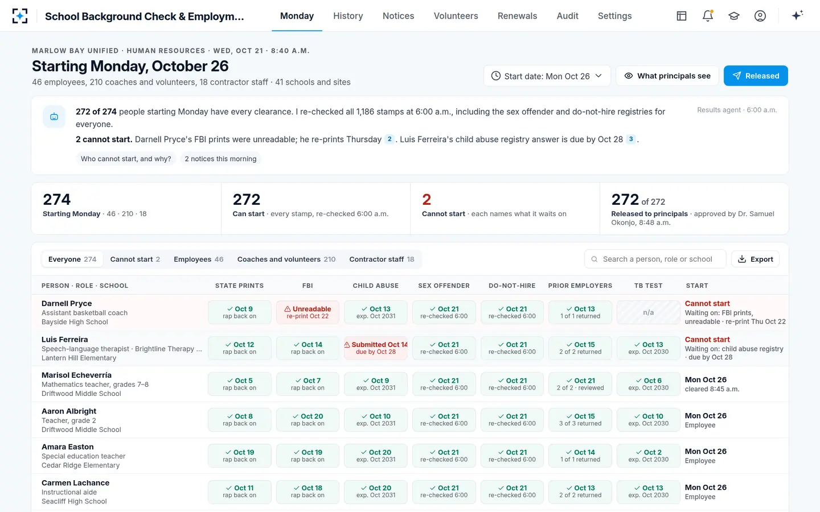
Task: Click the app logo icon
Action: pyautogui.click(x=20, y=16)
